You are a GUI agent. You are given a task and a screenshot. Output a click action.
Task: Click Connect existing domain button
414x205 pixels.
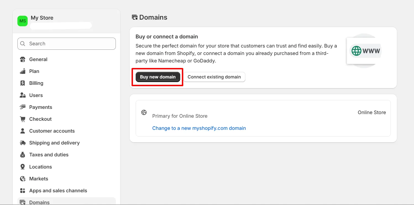click(x=214, y=77)
